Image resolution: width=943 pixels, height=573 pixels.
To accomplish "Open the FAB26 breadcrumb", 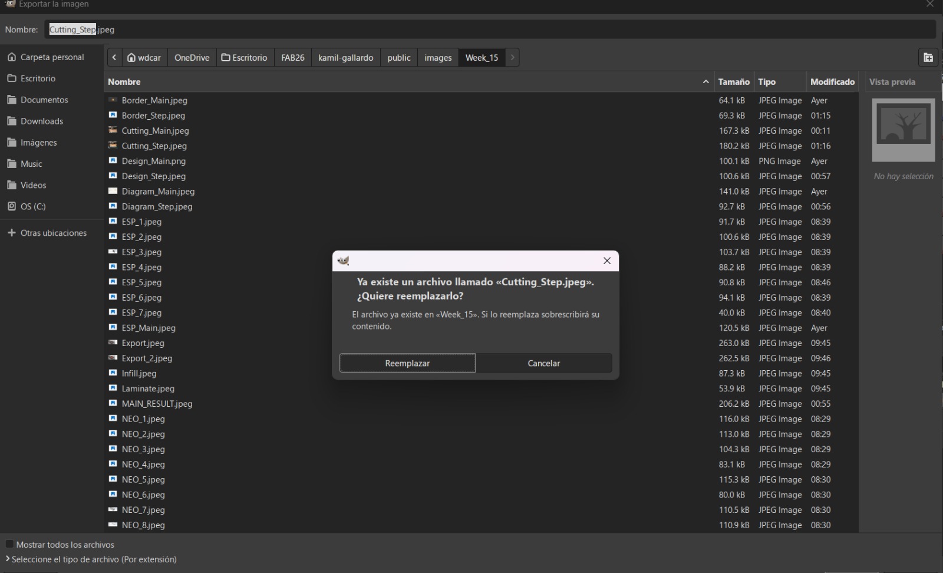I will 293,57.
